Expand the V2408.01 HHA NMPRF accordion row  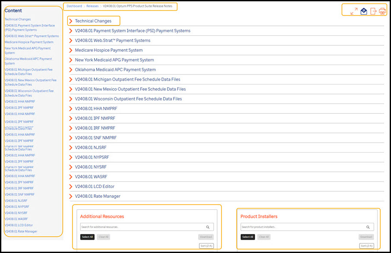point(227,109)
